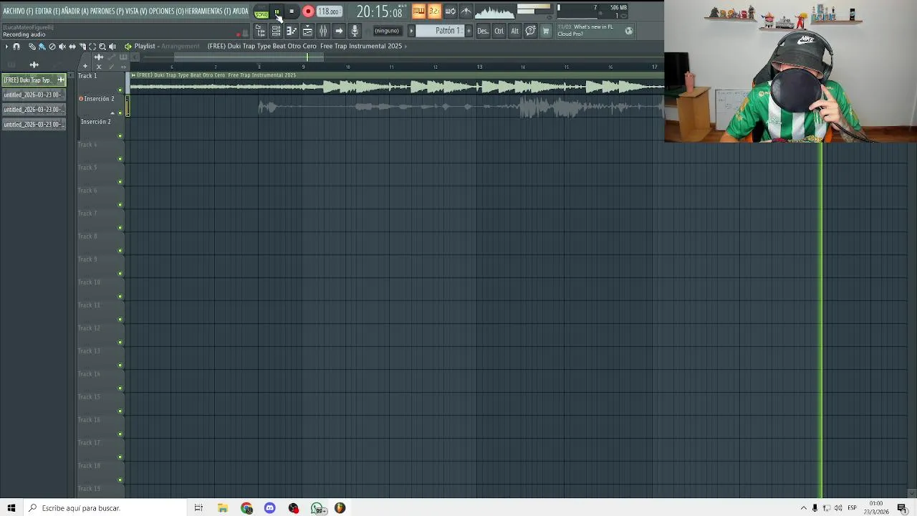This screenshot has width=917, height=516.
Task: Mute Track 1 with its green LED
Action: pyautogui.click(x=120, y=90)
